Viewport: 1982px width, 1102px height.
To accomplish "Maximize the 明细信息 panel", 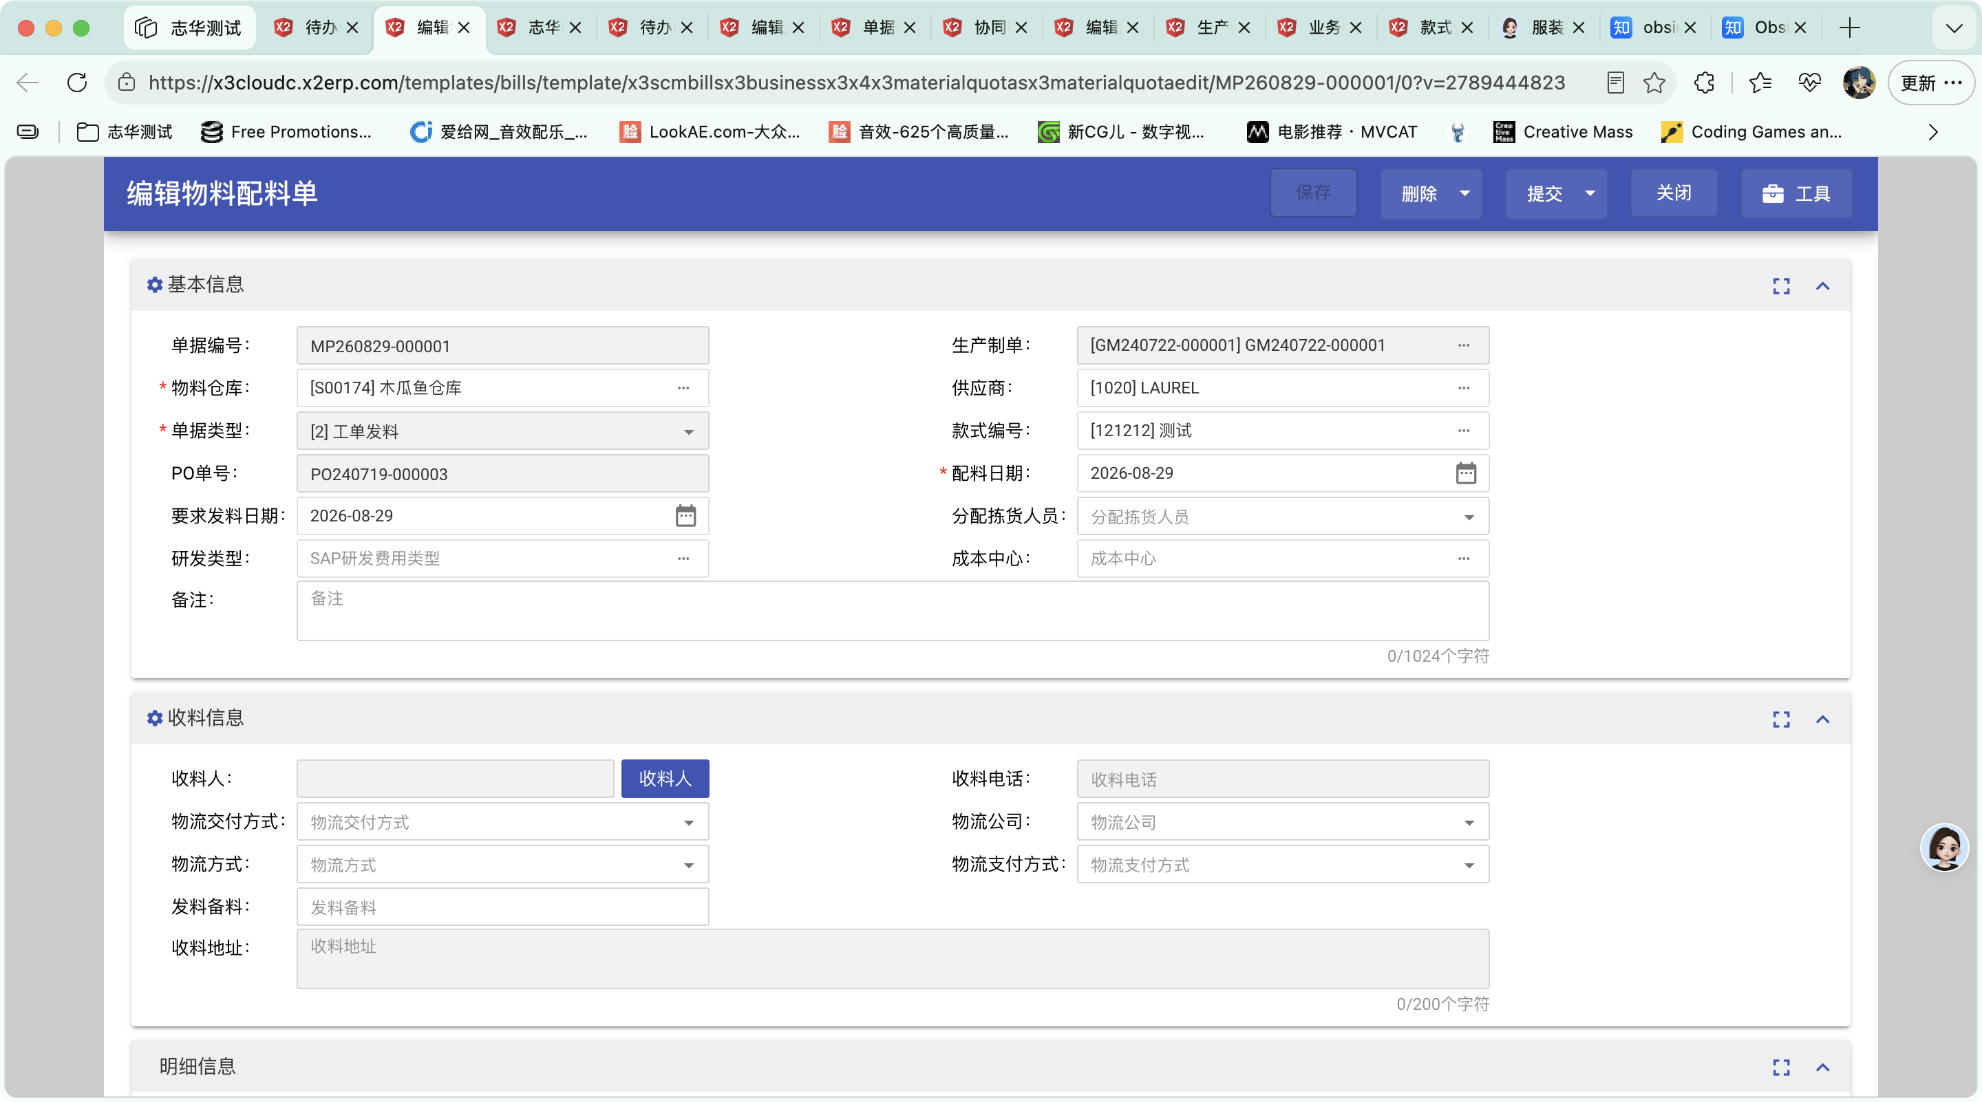I will click(1781, 1068).
